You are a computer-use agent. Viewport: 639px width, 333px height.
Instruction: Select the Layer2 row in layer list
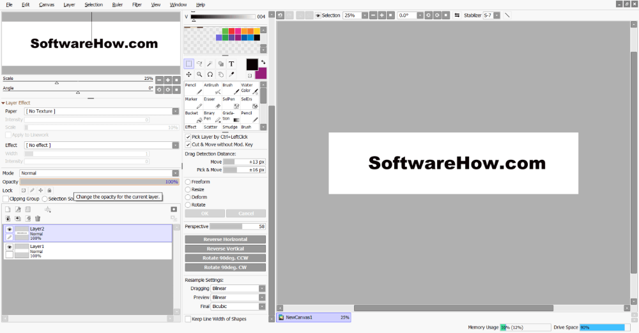click(x=88, y=233)
